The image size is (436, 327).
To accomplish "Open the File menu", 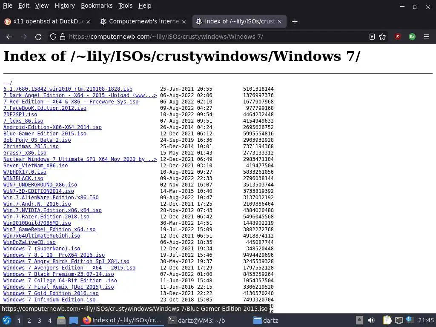I will click(x=8, y=6).
